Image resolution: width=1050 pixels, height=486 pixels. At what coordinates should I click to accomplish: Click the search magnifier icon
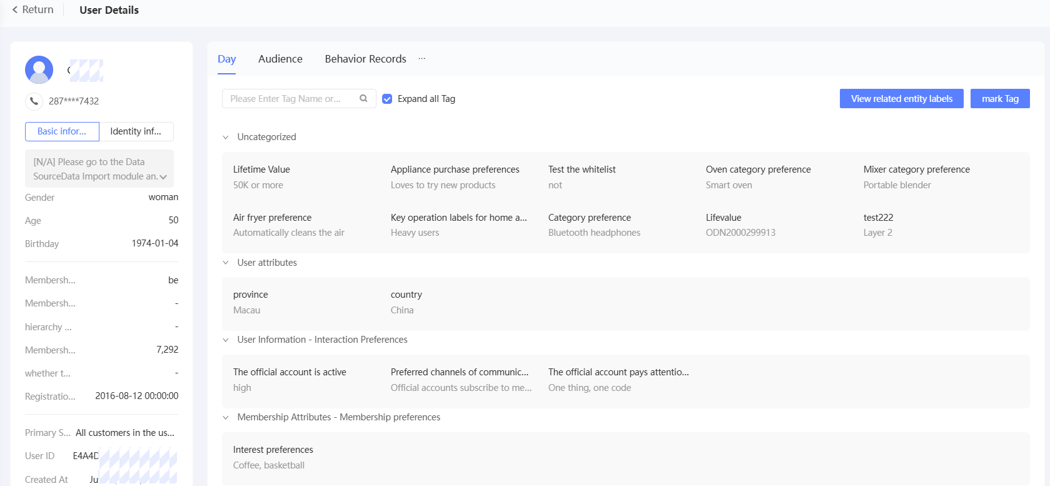coord(363,99)
